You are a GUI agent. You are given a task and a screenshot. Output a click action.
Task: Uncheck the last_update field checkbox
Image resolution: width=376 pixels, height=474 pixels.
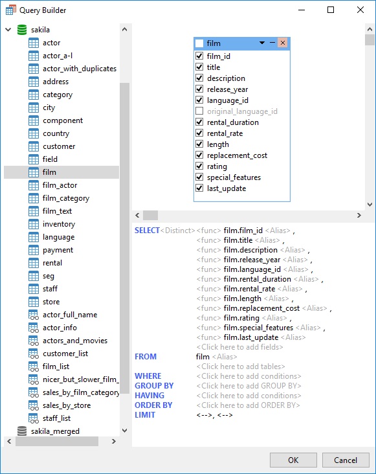(x=199, y=188)
